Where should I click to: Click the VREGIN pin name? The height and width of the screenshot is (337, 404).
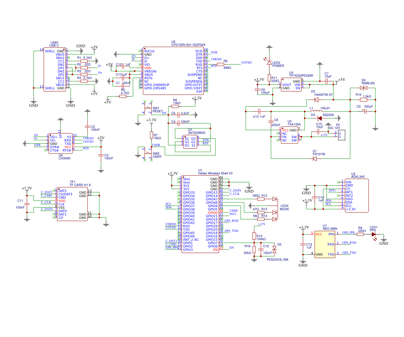pos(150,71)
